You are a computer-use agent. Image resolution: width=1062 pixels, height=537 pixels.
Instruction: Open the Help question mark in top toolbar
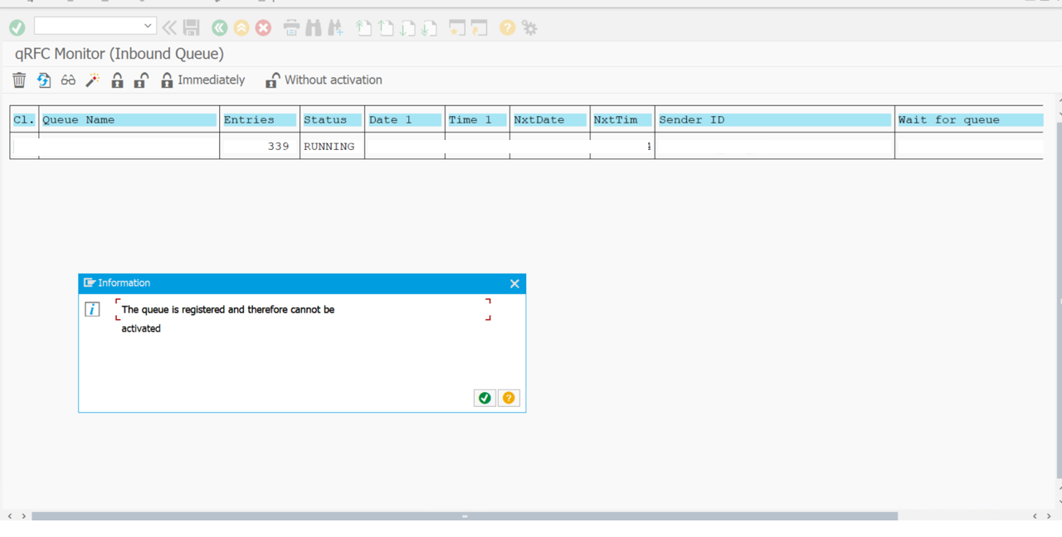click(507, 28)
